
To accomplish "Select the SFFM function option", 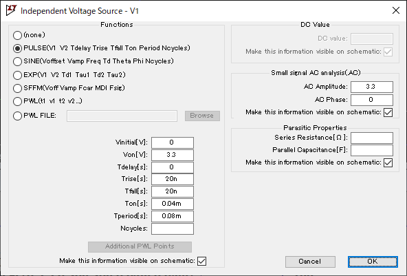I will (17, 88).
